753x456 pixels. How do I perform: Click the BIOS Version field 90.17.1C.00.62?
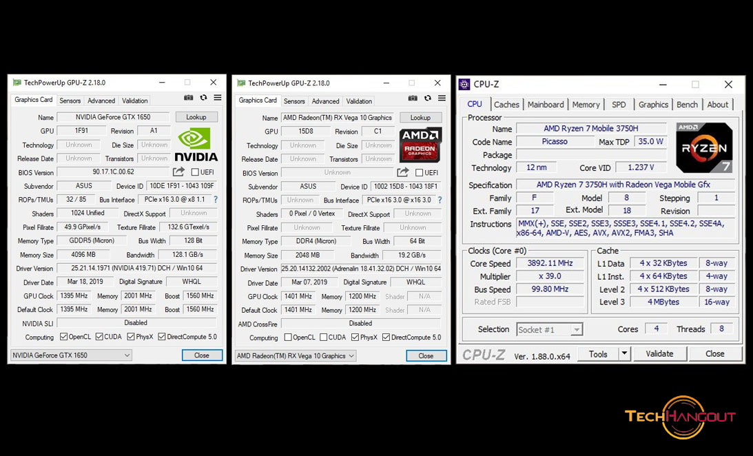coord(114,172)
